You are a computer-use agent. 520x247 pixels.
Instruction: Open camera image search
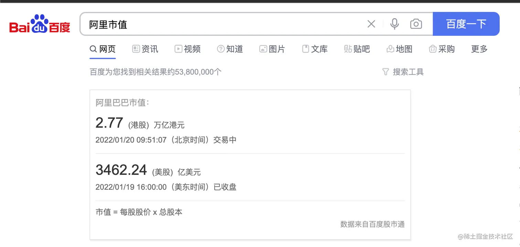416,24
